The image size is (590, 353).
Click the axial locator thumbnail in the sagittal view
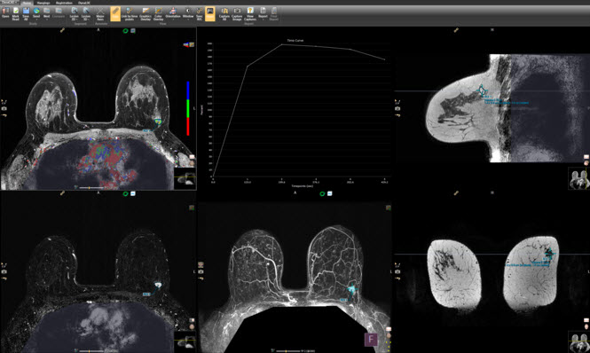pyautogui.click(x=578, y=179)
